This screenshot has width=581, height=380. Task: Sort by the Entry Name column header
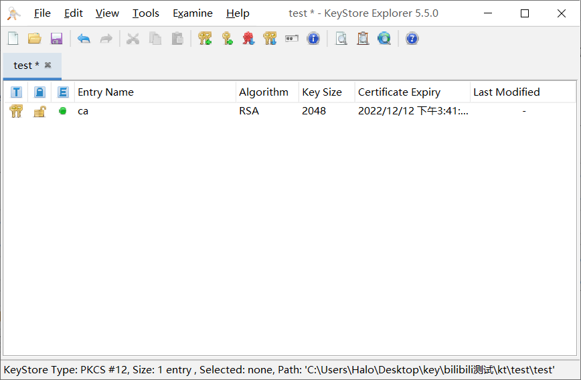point(155,92)
